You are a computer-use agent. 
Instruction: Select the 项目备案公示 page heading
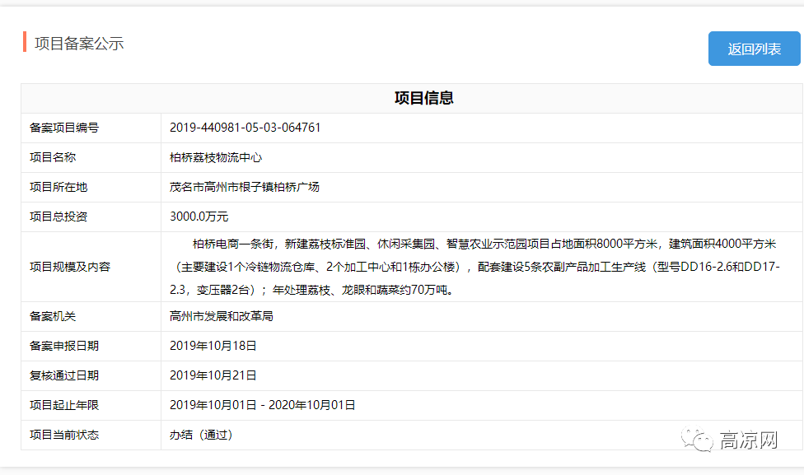click(x=79, y=44)
